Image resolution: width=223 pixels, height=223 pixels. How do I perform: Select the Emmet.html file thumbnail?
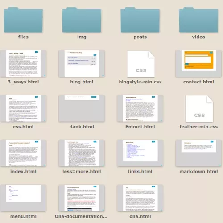(140, 108)
